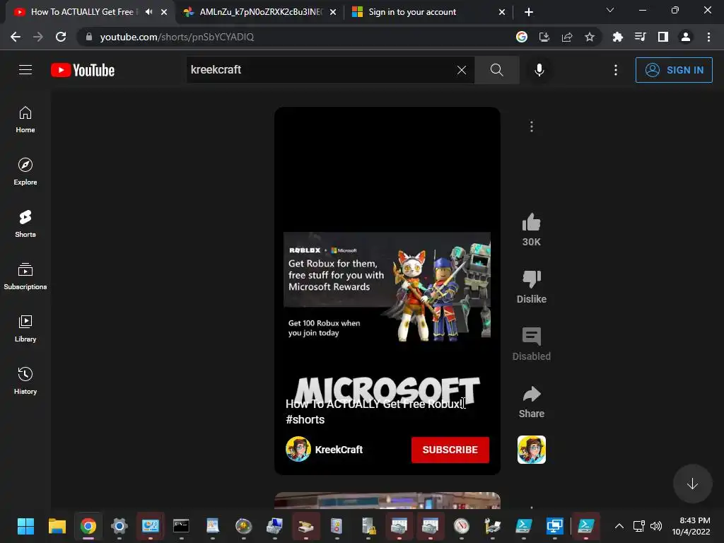This screenshot has width=724, height=543.
Task: Mute the audio-playing tab speaker icon
Action: (148, 12)
